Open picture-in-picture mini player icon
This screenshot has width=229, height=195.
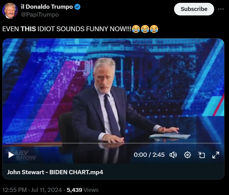point(202,155)
